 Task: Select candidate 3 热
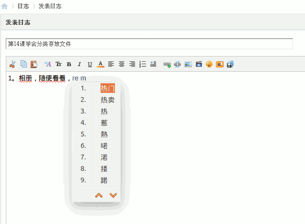[x=104, y=111]
